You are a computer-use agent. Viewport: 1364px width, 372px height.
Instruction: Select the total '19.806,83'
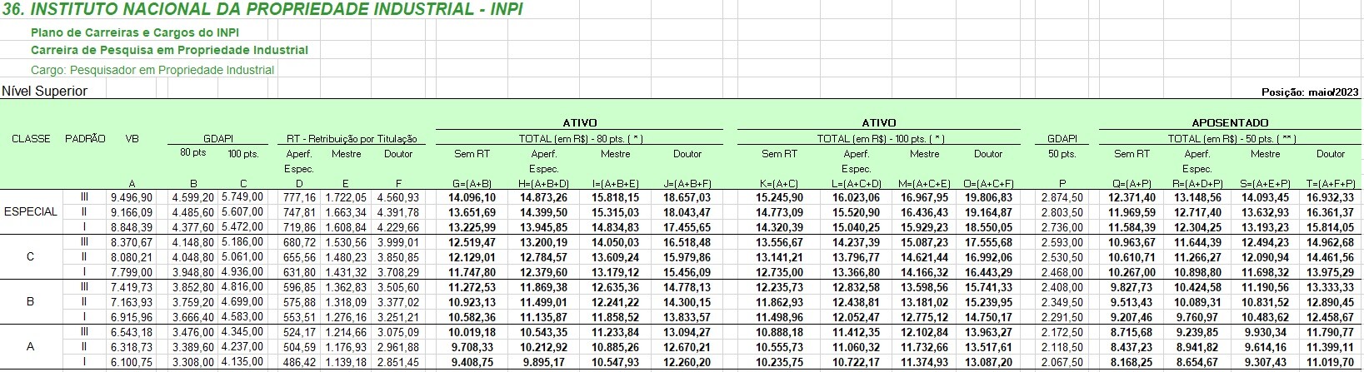pyautogui.click(x=989, y=198)
